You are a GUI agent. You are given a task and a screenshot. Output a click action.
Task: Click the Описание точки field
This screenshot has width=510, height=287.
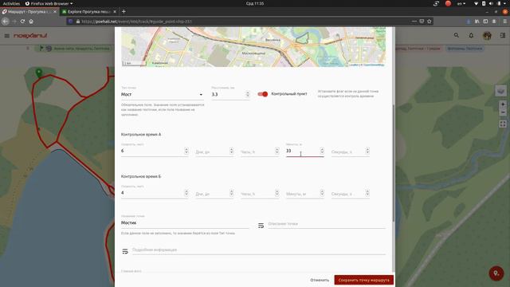coord(327,224)
